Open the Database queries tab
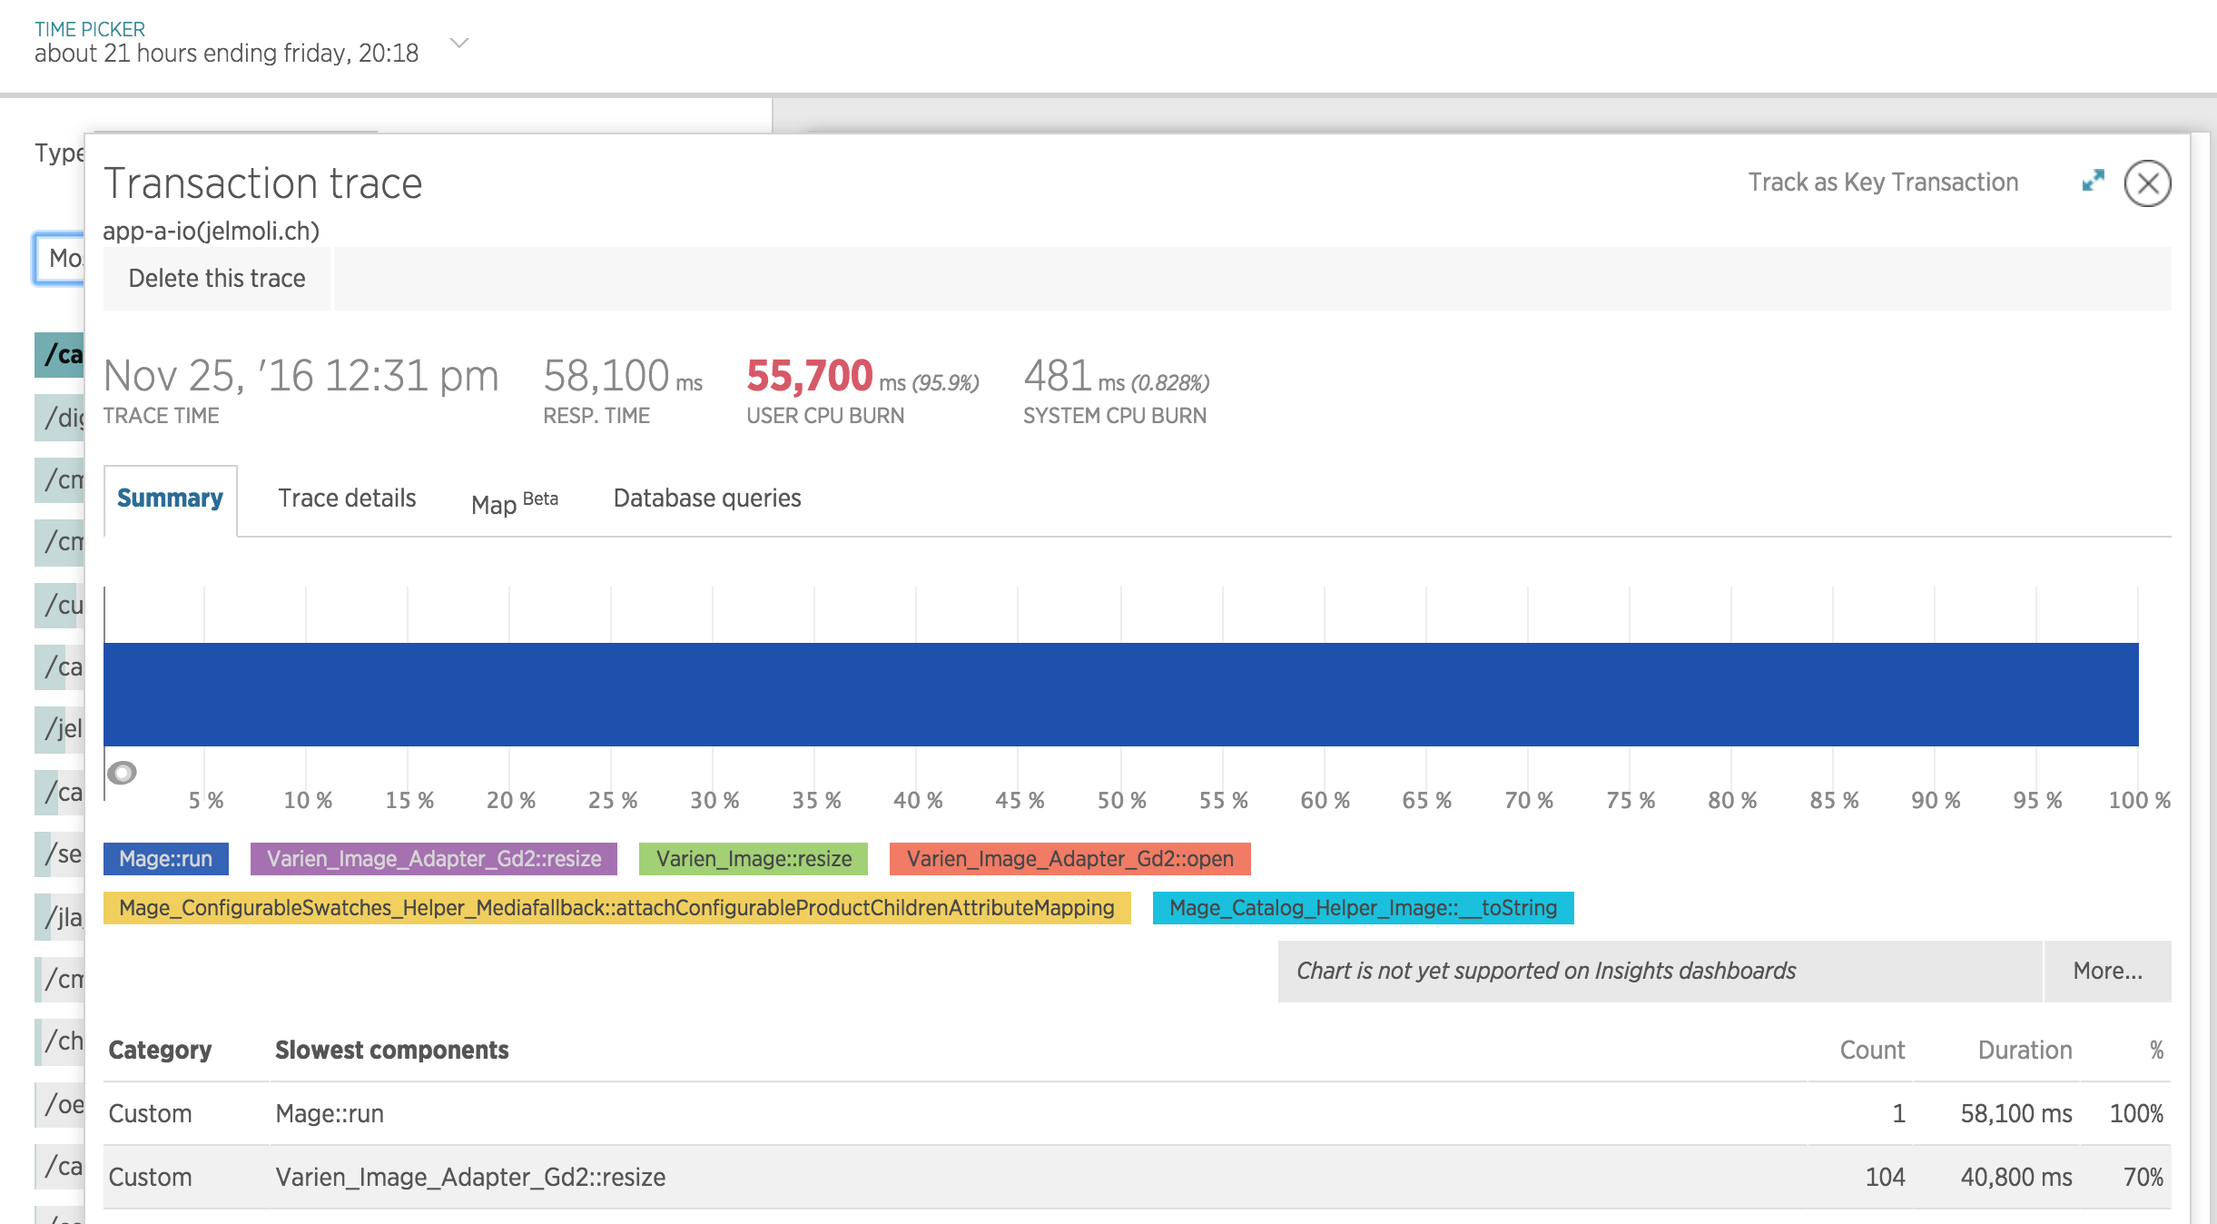 707,498
